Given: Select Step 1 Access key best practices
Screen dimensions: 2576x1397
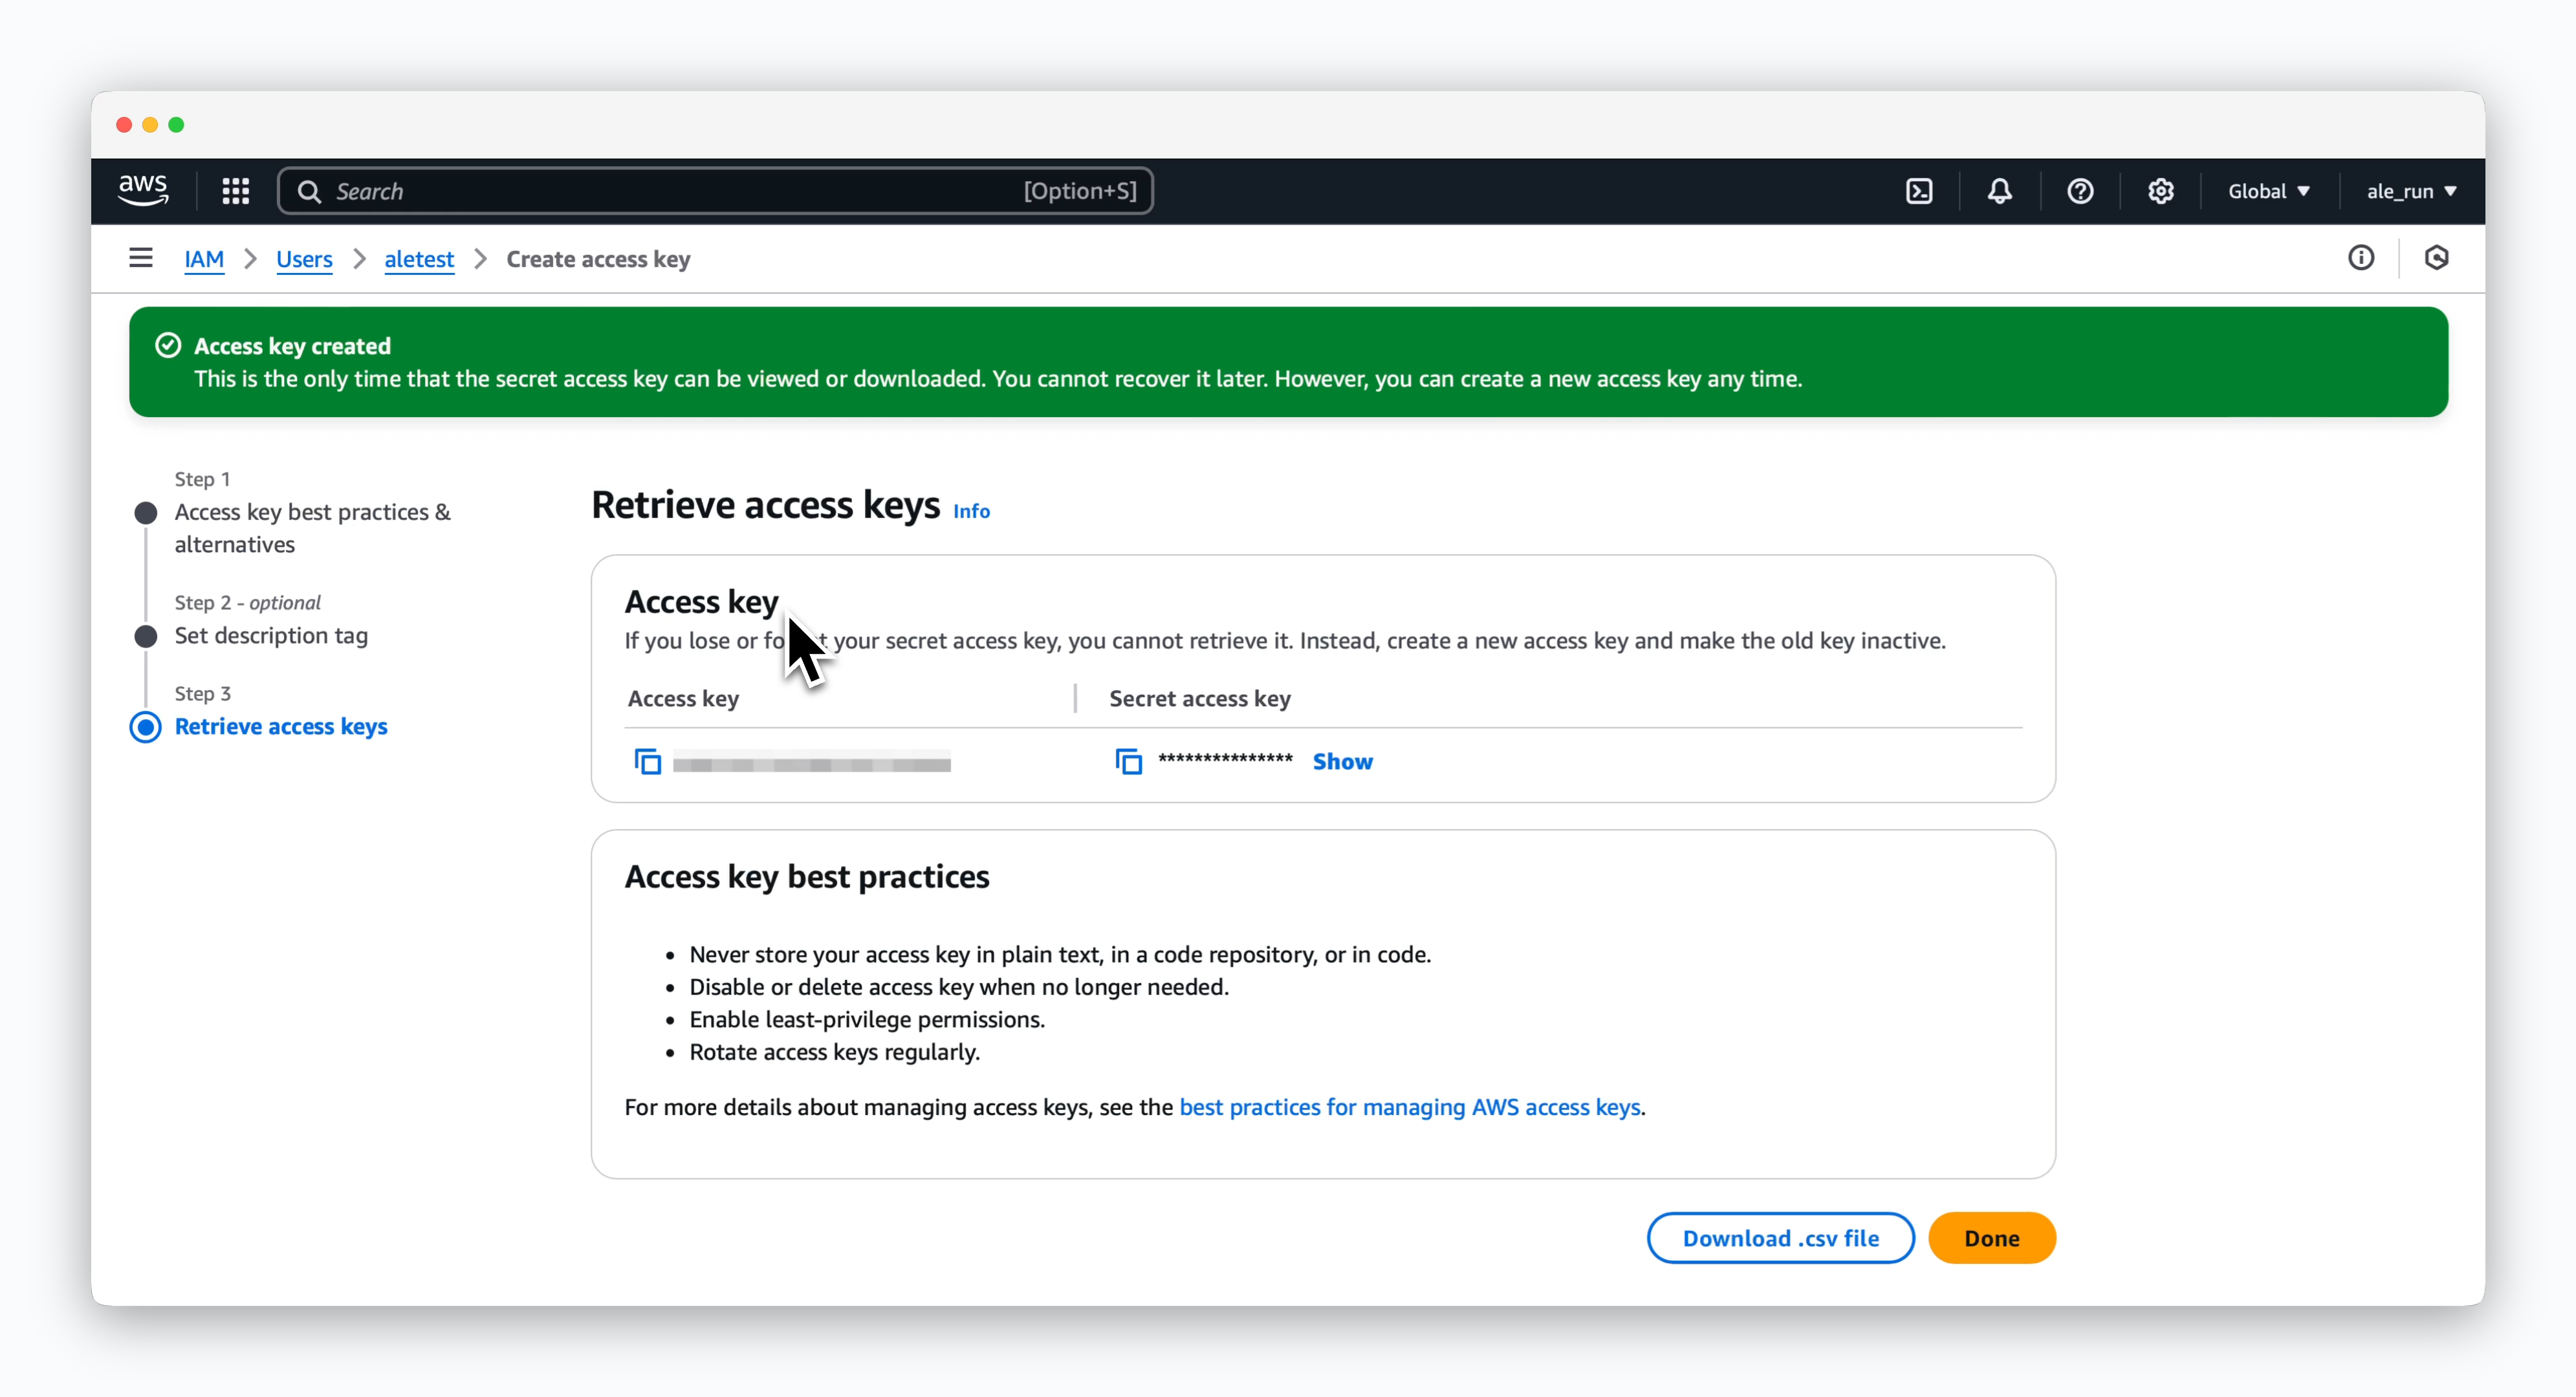Looking at the screenshot, I should tap(312, 528).
